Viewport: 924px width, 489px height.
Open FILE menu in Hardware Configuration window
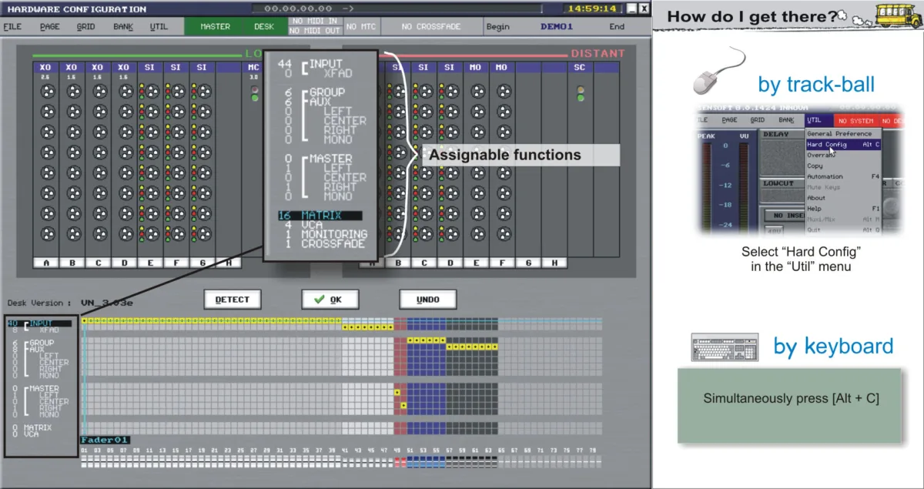point(12,26)
